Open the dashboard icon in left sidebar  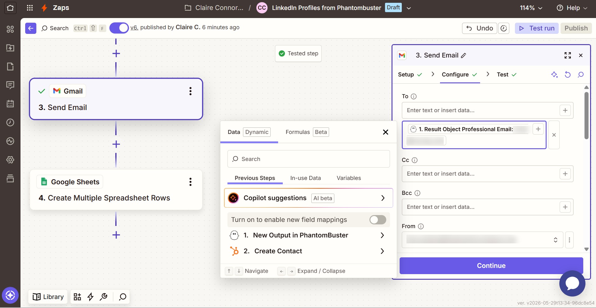coord(10,29)
